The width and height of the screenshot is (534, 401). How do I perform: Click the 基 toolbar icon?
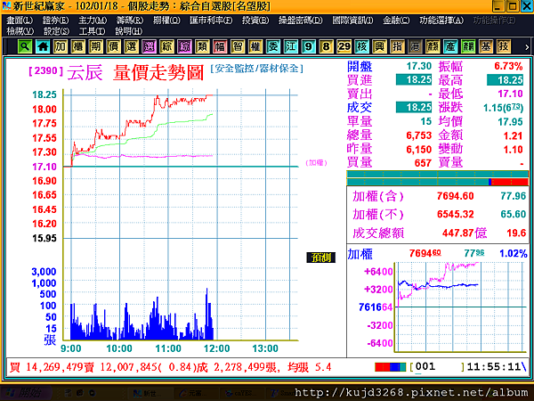point(485,46)
